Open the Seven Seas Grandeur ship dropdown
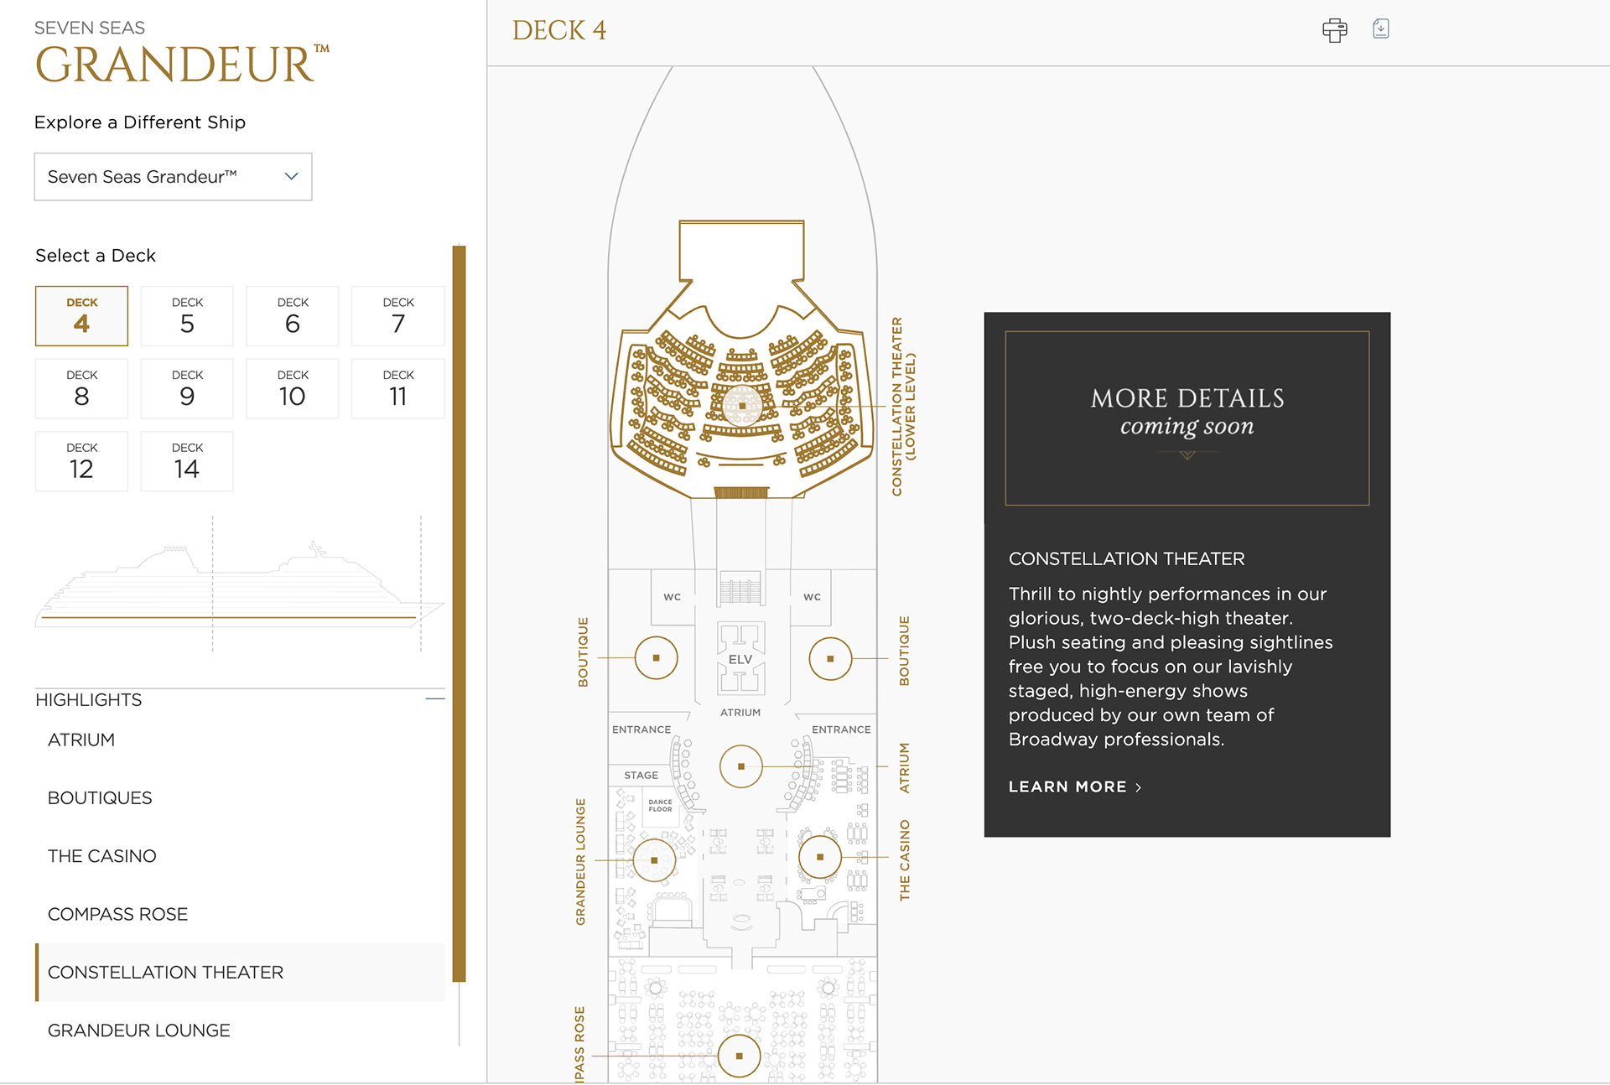Viewport: 1610px width, 1085px height. click(x=173, y=177)
